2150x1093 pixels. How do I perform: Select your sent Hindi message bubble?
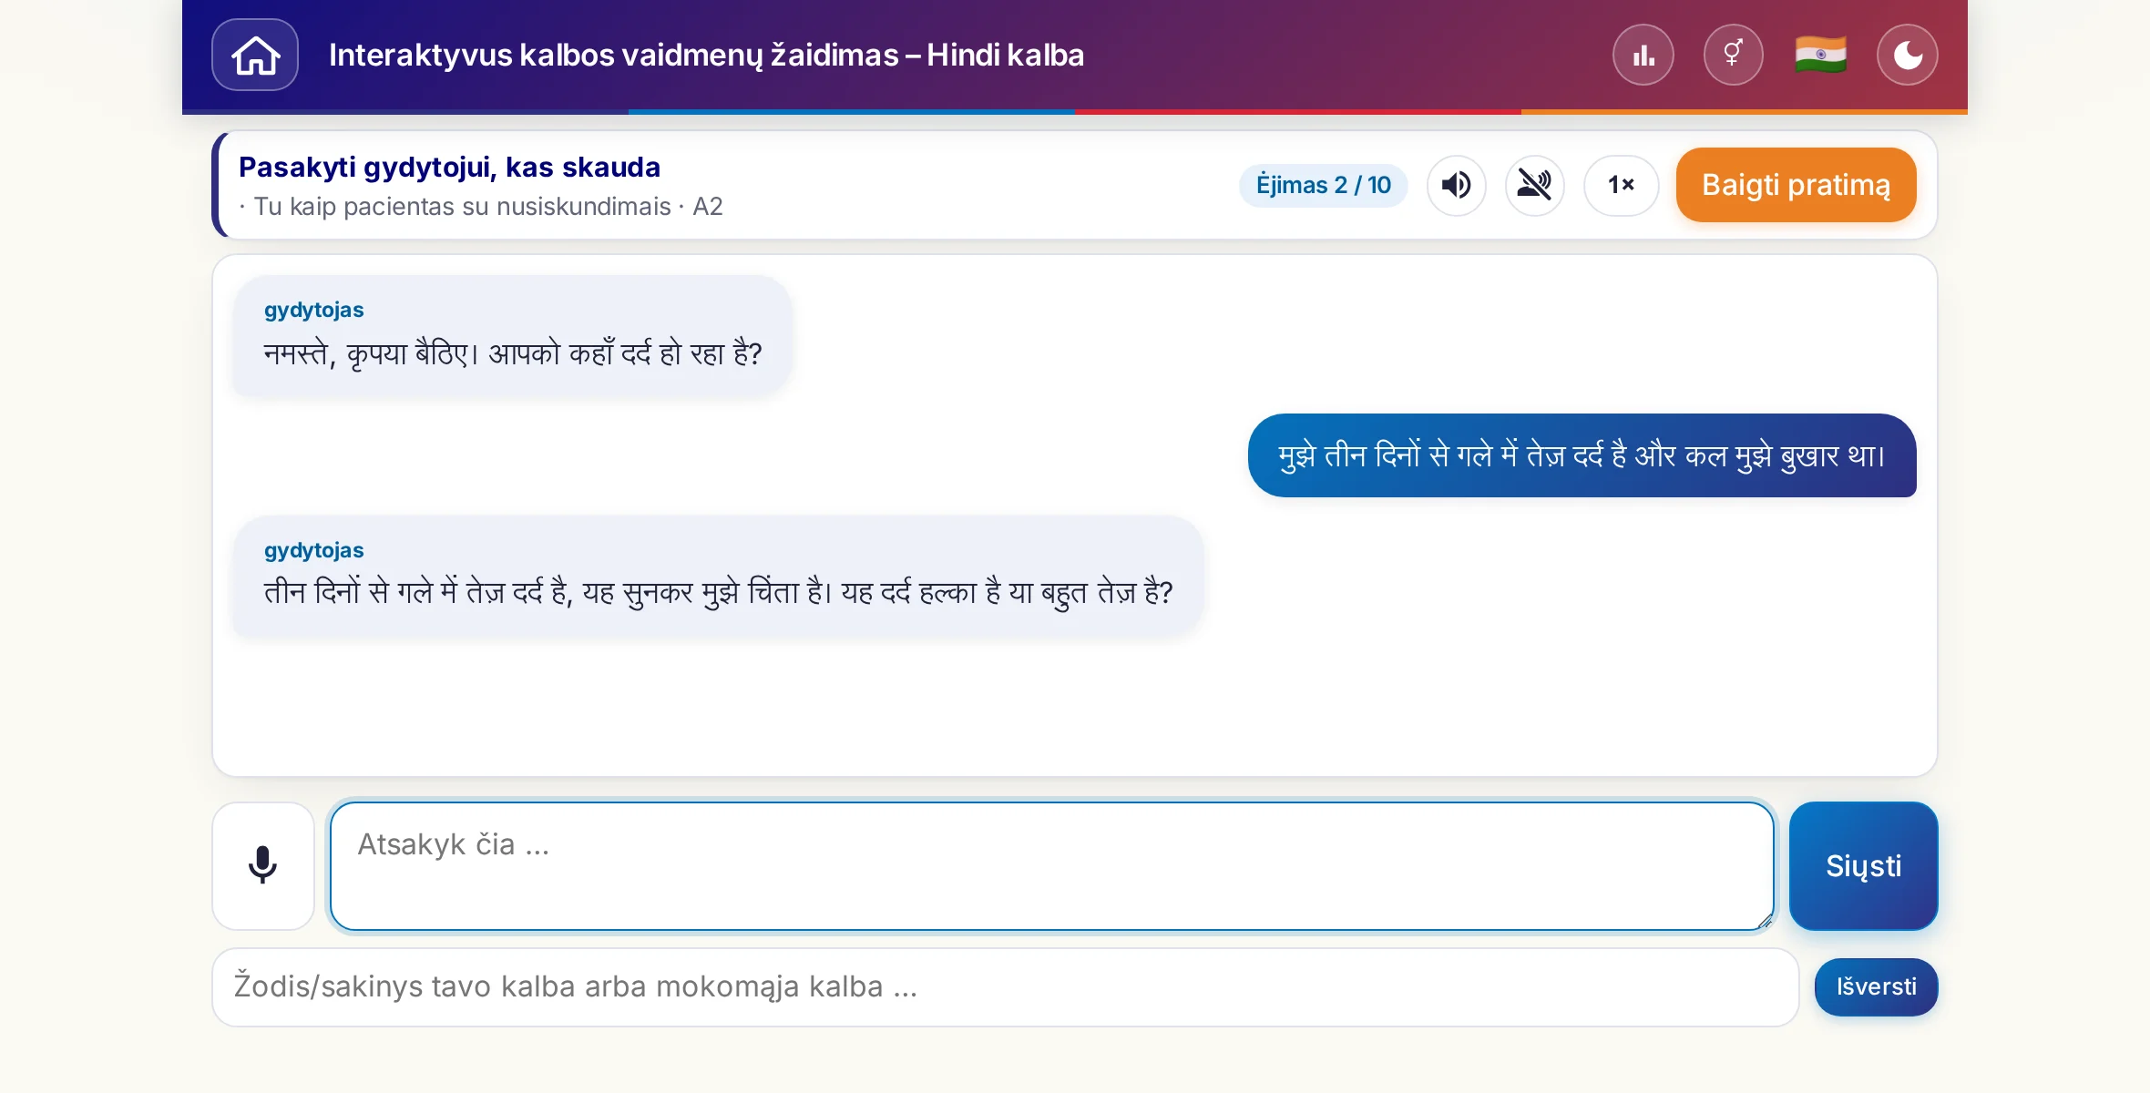pyautogui.click(x=1582, y=455)
